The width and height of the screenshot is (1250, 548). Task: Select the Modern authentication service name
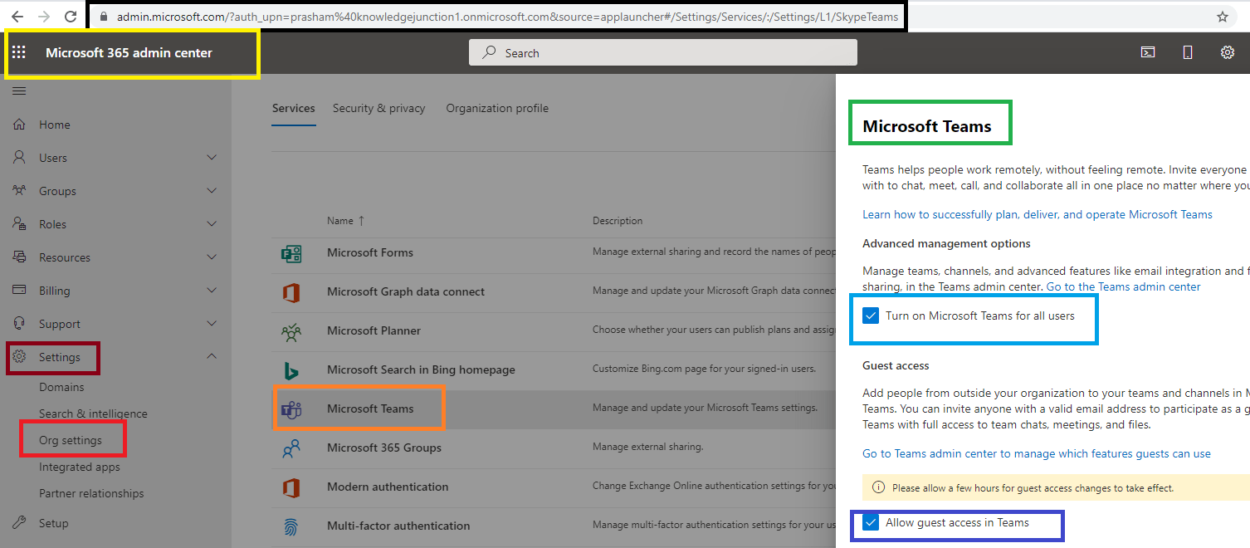(x=388, y=487)
